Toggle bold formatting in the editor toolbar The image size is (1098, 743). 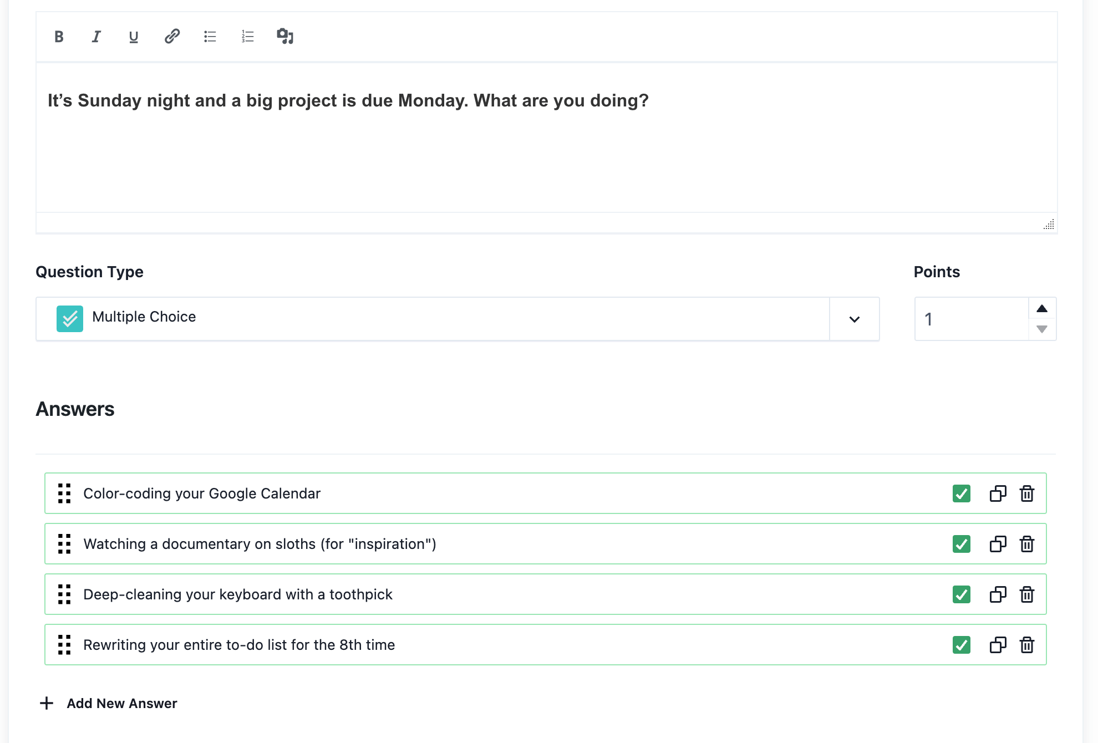pos(59,37)
